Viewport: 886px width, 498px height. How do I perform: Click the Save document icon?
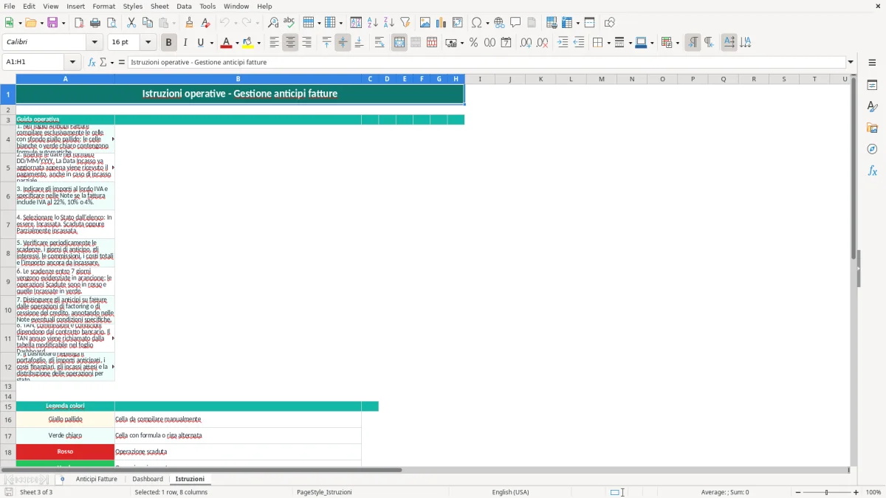(x=52, y=23)
